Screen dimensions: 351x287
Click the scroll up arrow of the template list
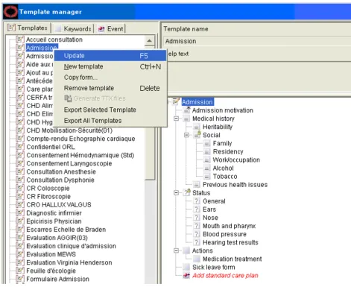149,40
